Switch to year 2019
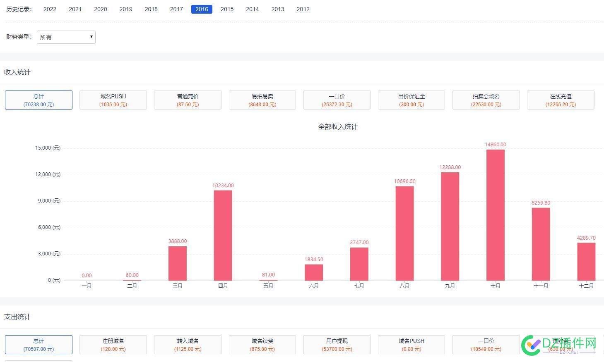Viewport: 604px width, 362px height. click(126, 9)
